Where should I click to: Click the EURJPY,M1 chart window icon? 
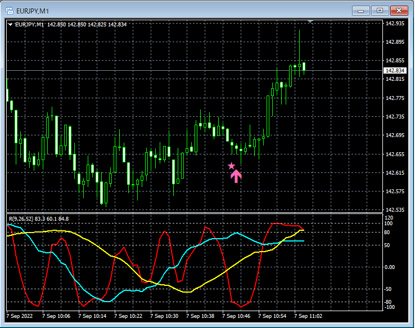10,11
